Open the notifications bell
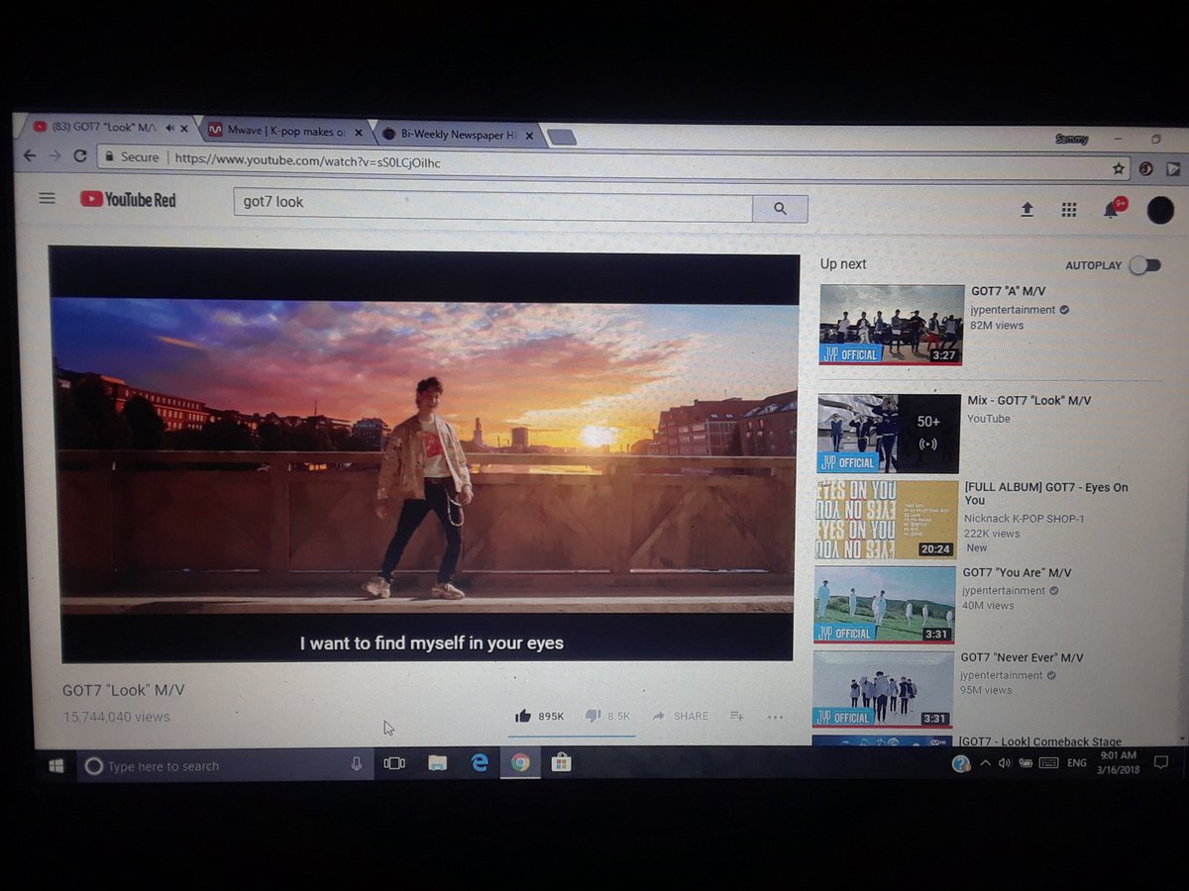Image resolution: width=1189 pixels, height=891 pixels. point(1113,208)
